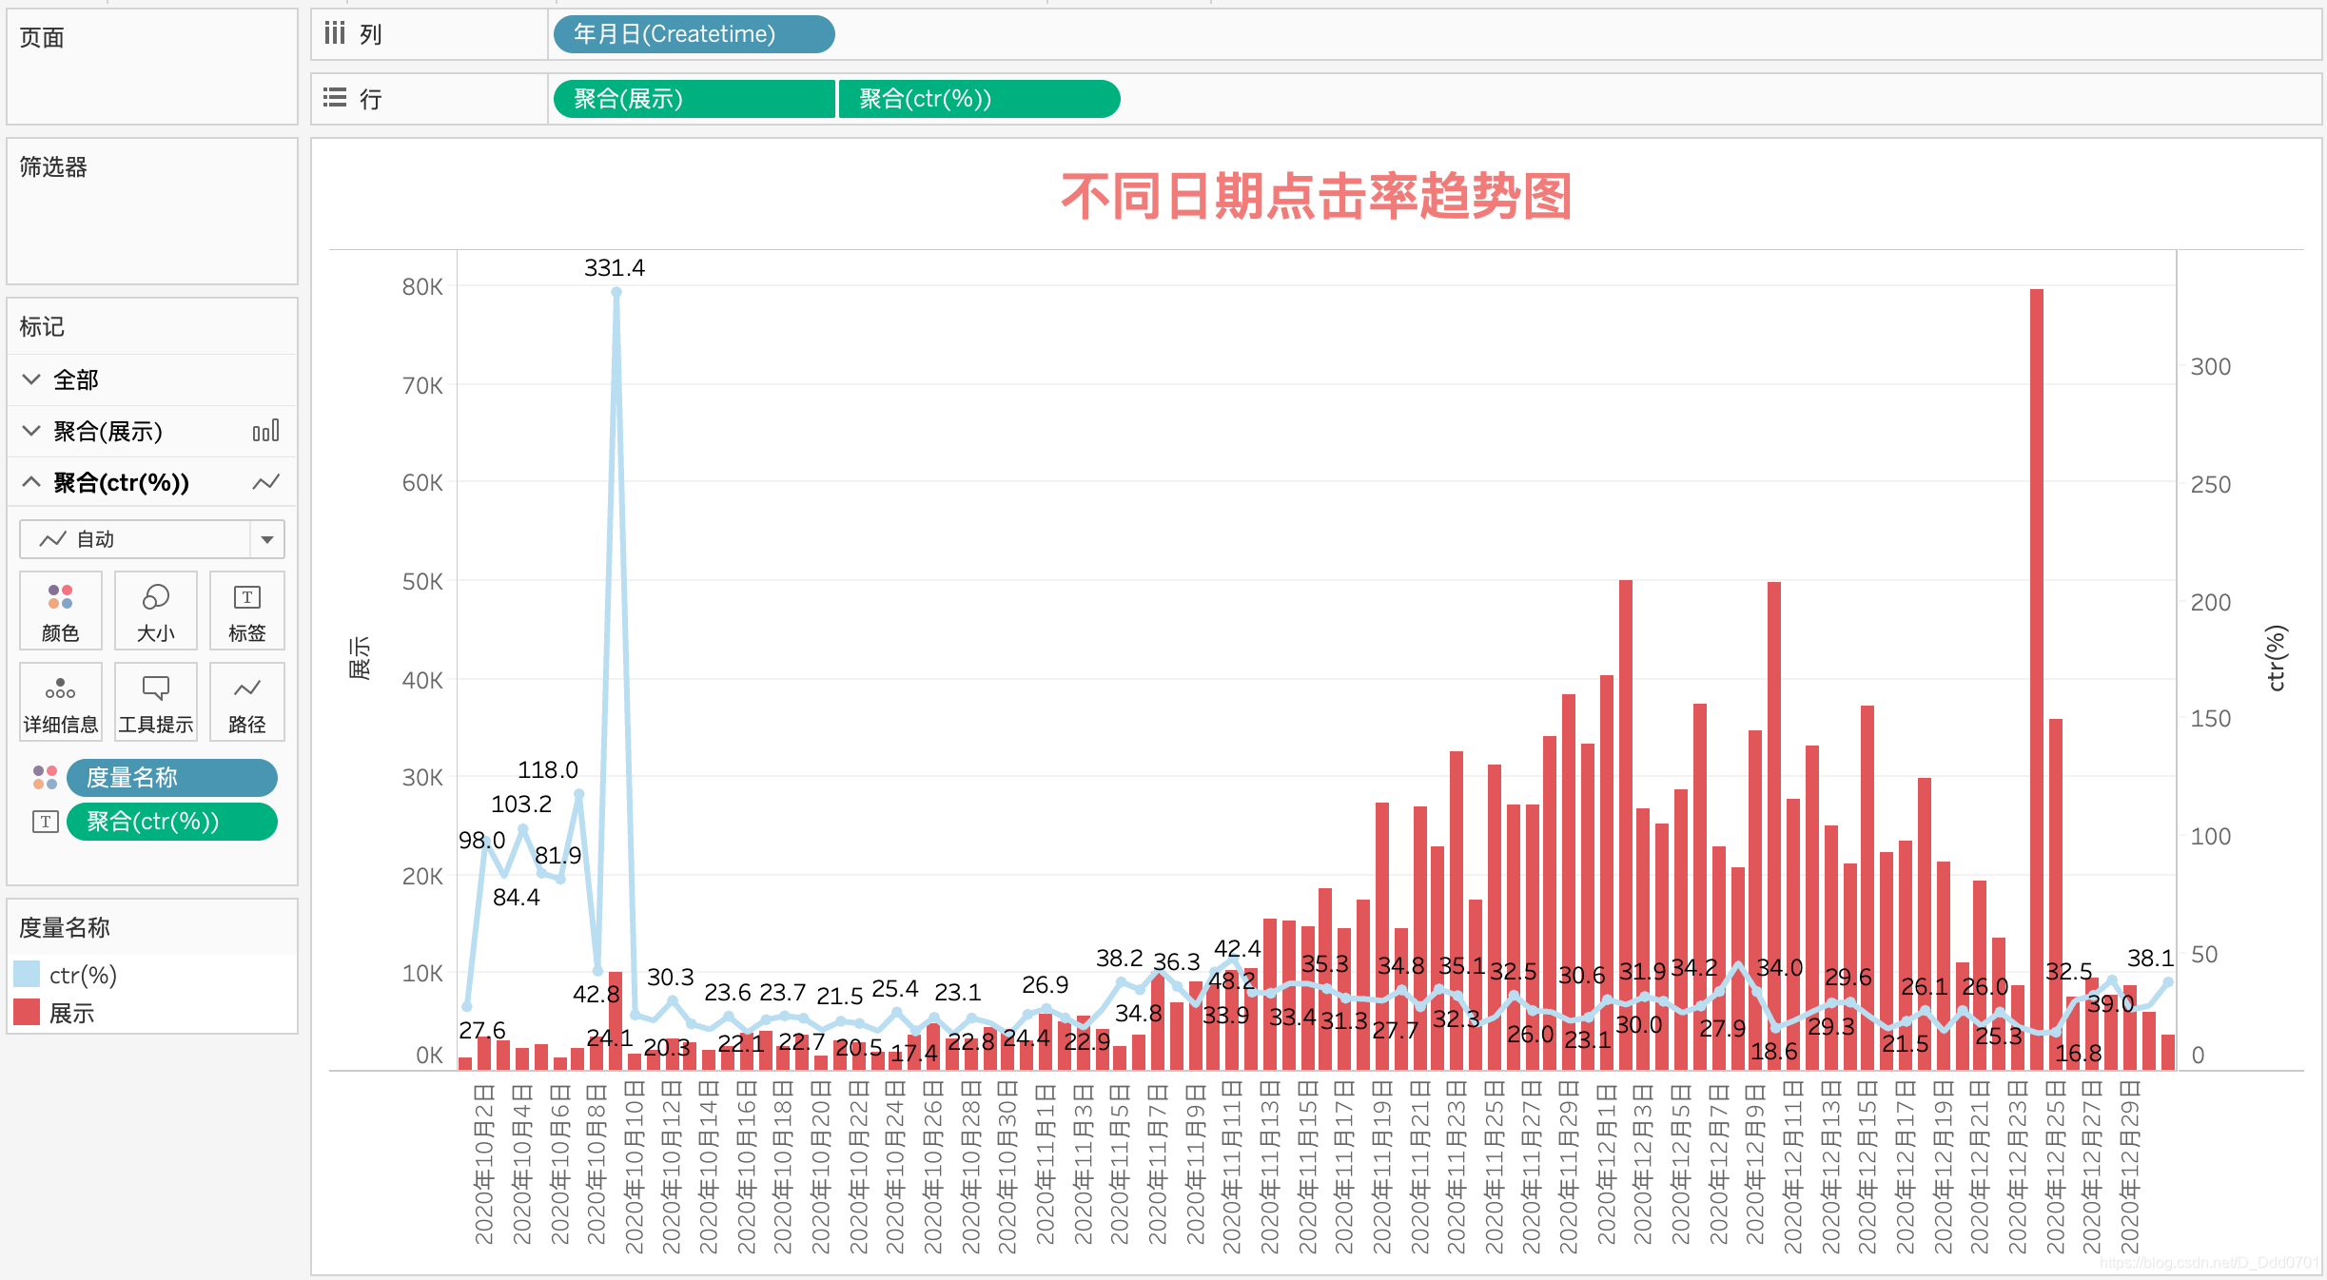Click the green 聚合(ctr(%)) pill in marks card

pos(172,822)
